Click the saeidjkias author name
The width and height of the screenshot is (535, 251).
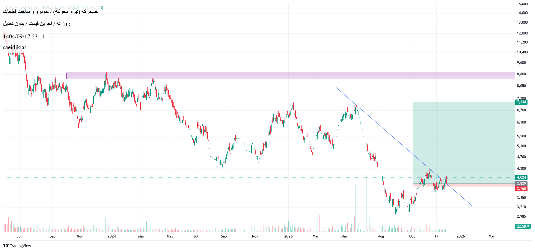tap(15, 47)
